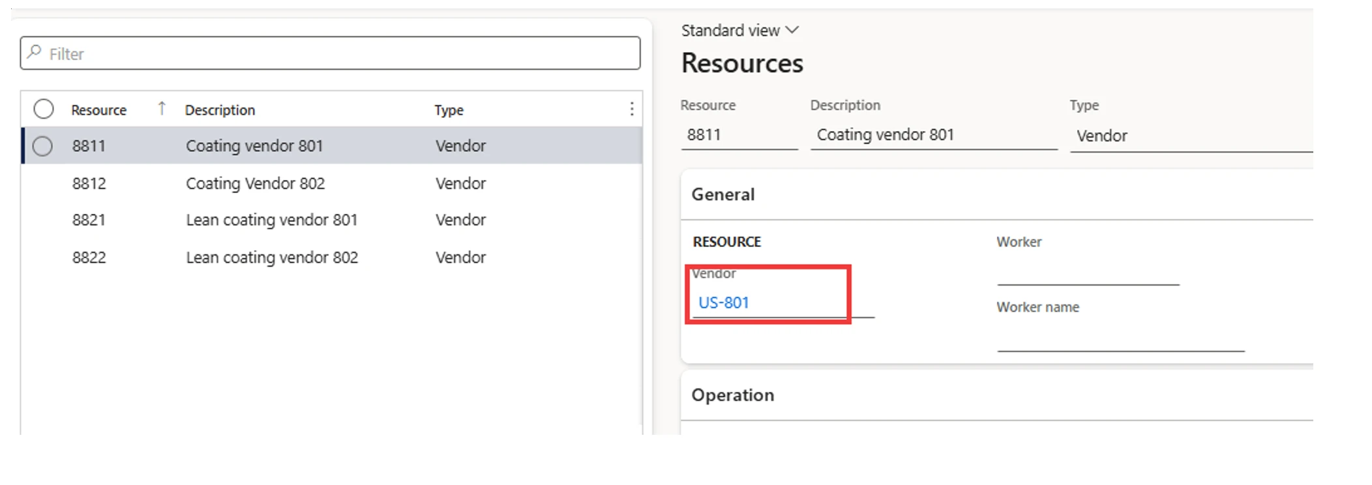Image resolution: width=1372 pixels, height=485 pixels.
Task: Collapse the General section header
Action: (723, 194)
